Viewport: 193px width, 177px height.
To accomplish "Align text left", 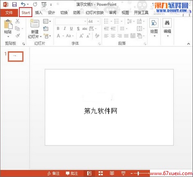I will [x=106, y=36].
